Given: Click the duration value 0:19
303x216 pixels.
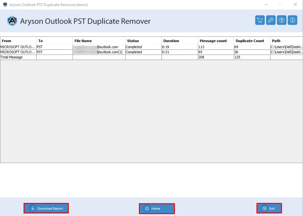Looking at the screenshot, I should tap(180, 47).
